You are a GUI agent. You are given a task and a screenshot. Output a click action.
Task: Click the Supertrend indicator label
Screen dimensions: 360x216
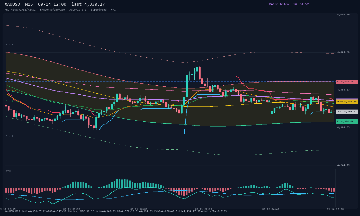[x=99, y=10]
